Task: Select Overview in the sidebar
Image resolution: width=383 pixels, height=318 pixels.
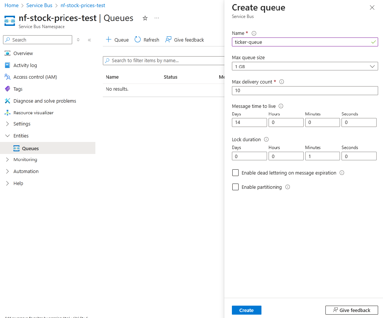Action: [x=22, y=53]
